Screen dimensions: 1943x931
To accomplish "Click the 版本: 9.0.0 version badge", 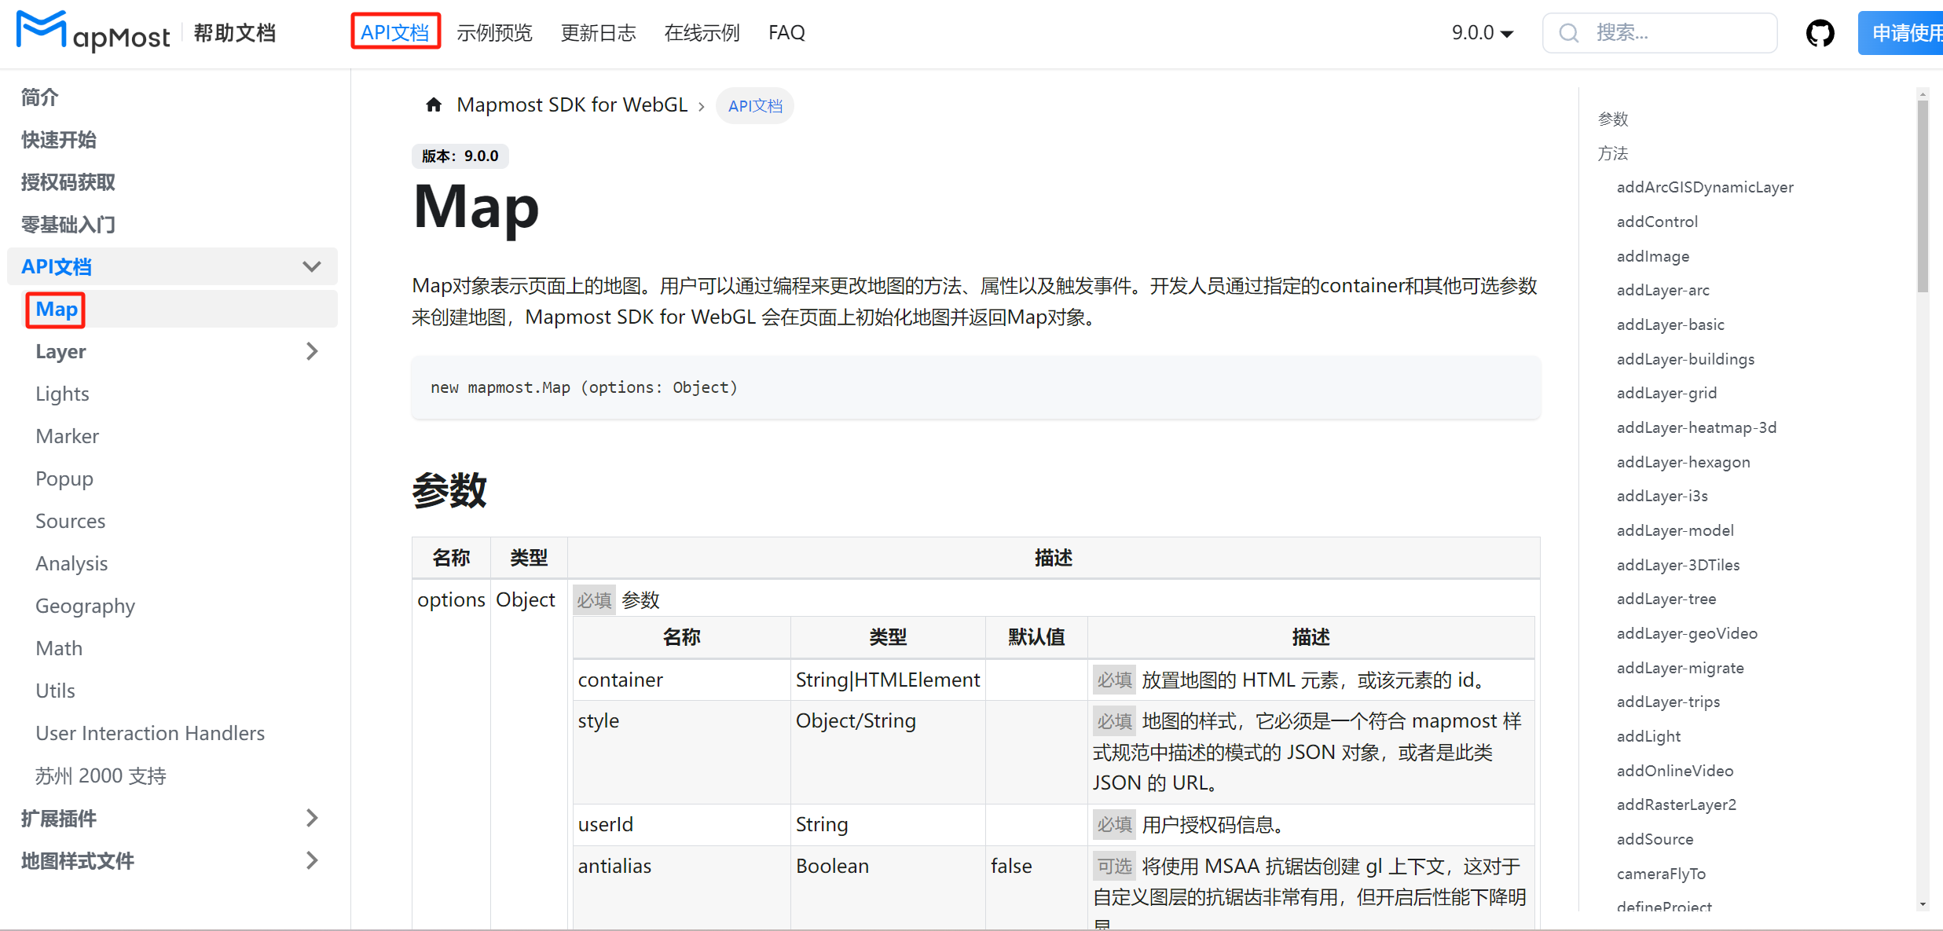I will tap(460, 156).
